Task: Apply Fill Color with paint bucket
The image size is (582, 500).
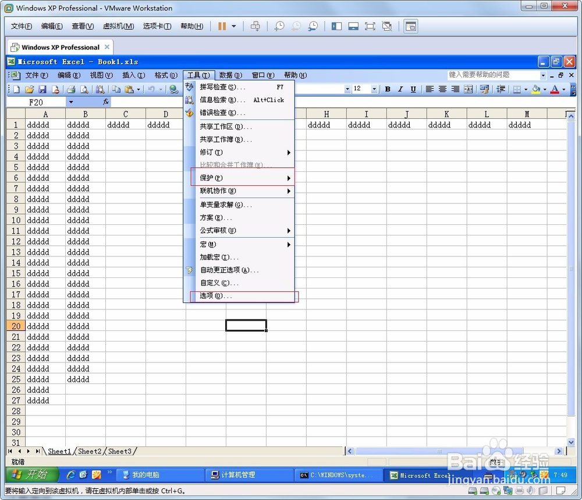Action: coord(536,89)
